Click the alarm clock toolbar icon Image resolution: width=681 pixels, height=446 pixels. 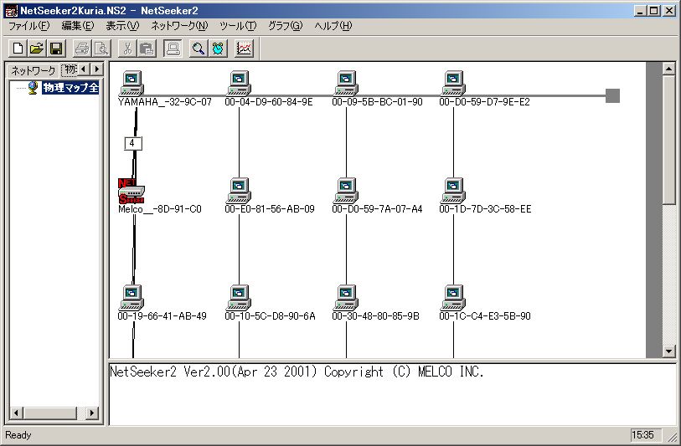point(218,49)
